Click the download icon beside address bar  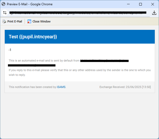pos(154,13)
